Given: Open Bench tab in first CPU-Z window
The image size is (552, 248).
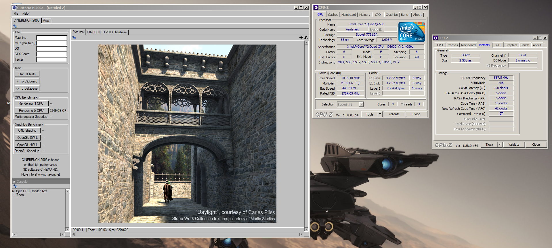Looking at the screenshot, I should (405, 15).
